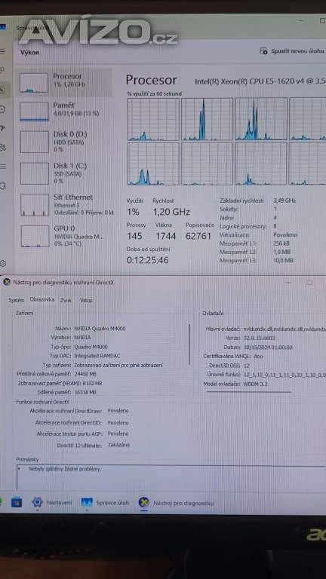326x579 pixels.
Task: Click the thread count 1744
Action: (165, 236)
